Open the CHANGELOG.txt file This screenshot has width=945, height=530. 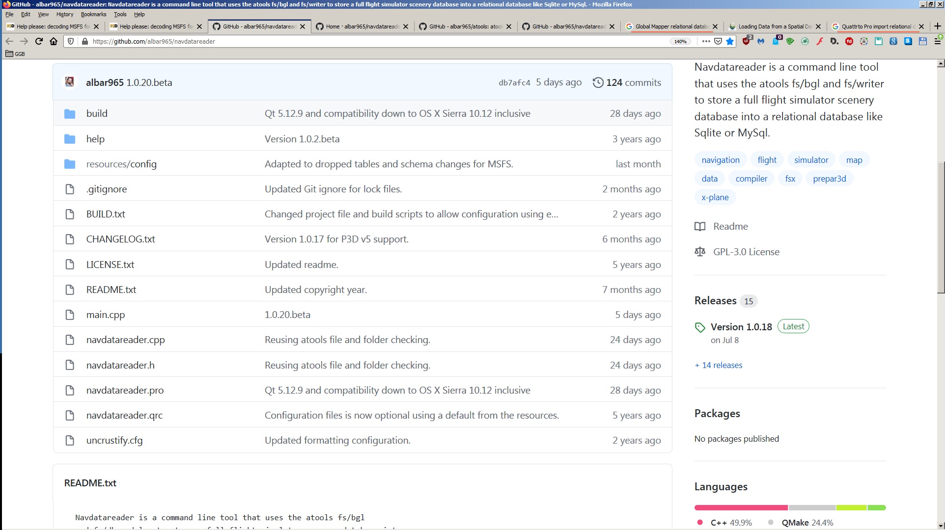tap(120, 239)
